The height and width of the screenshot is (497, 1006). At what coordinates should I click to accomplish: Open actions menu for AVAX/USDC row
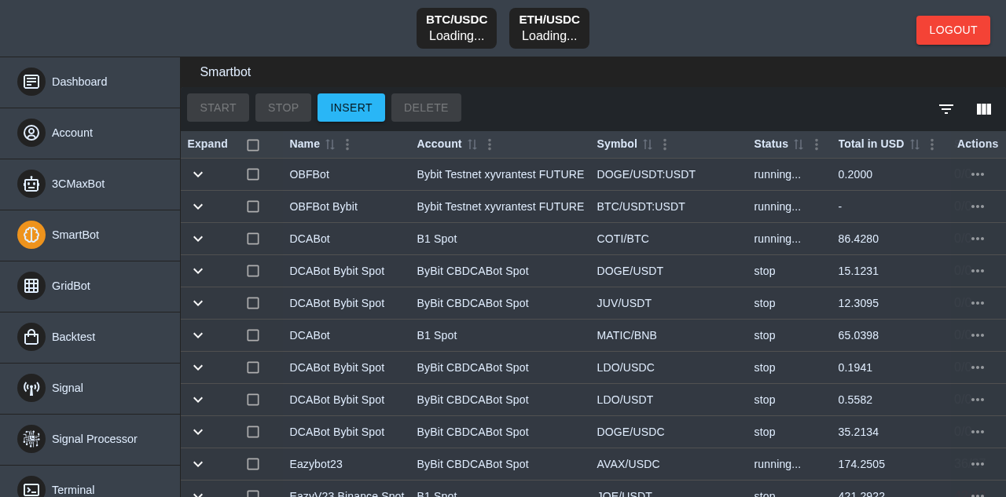coord(978,464)
